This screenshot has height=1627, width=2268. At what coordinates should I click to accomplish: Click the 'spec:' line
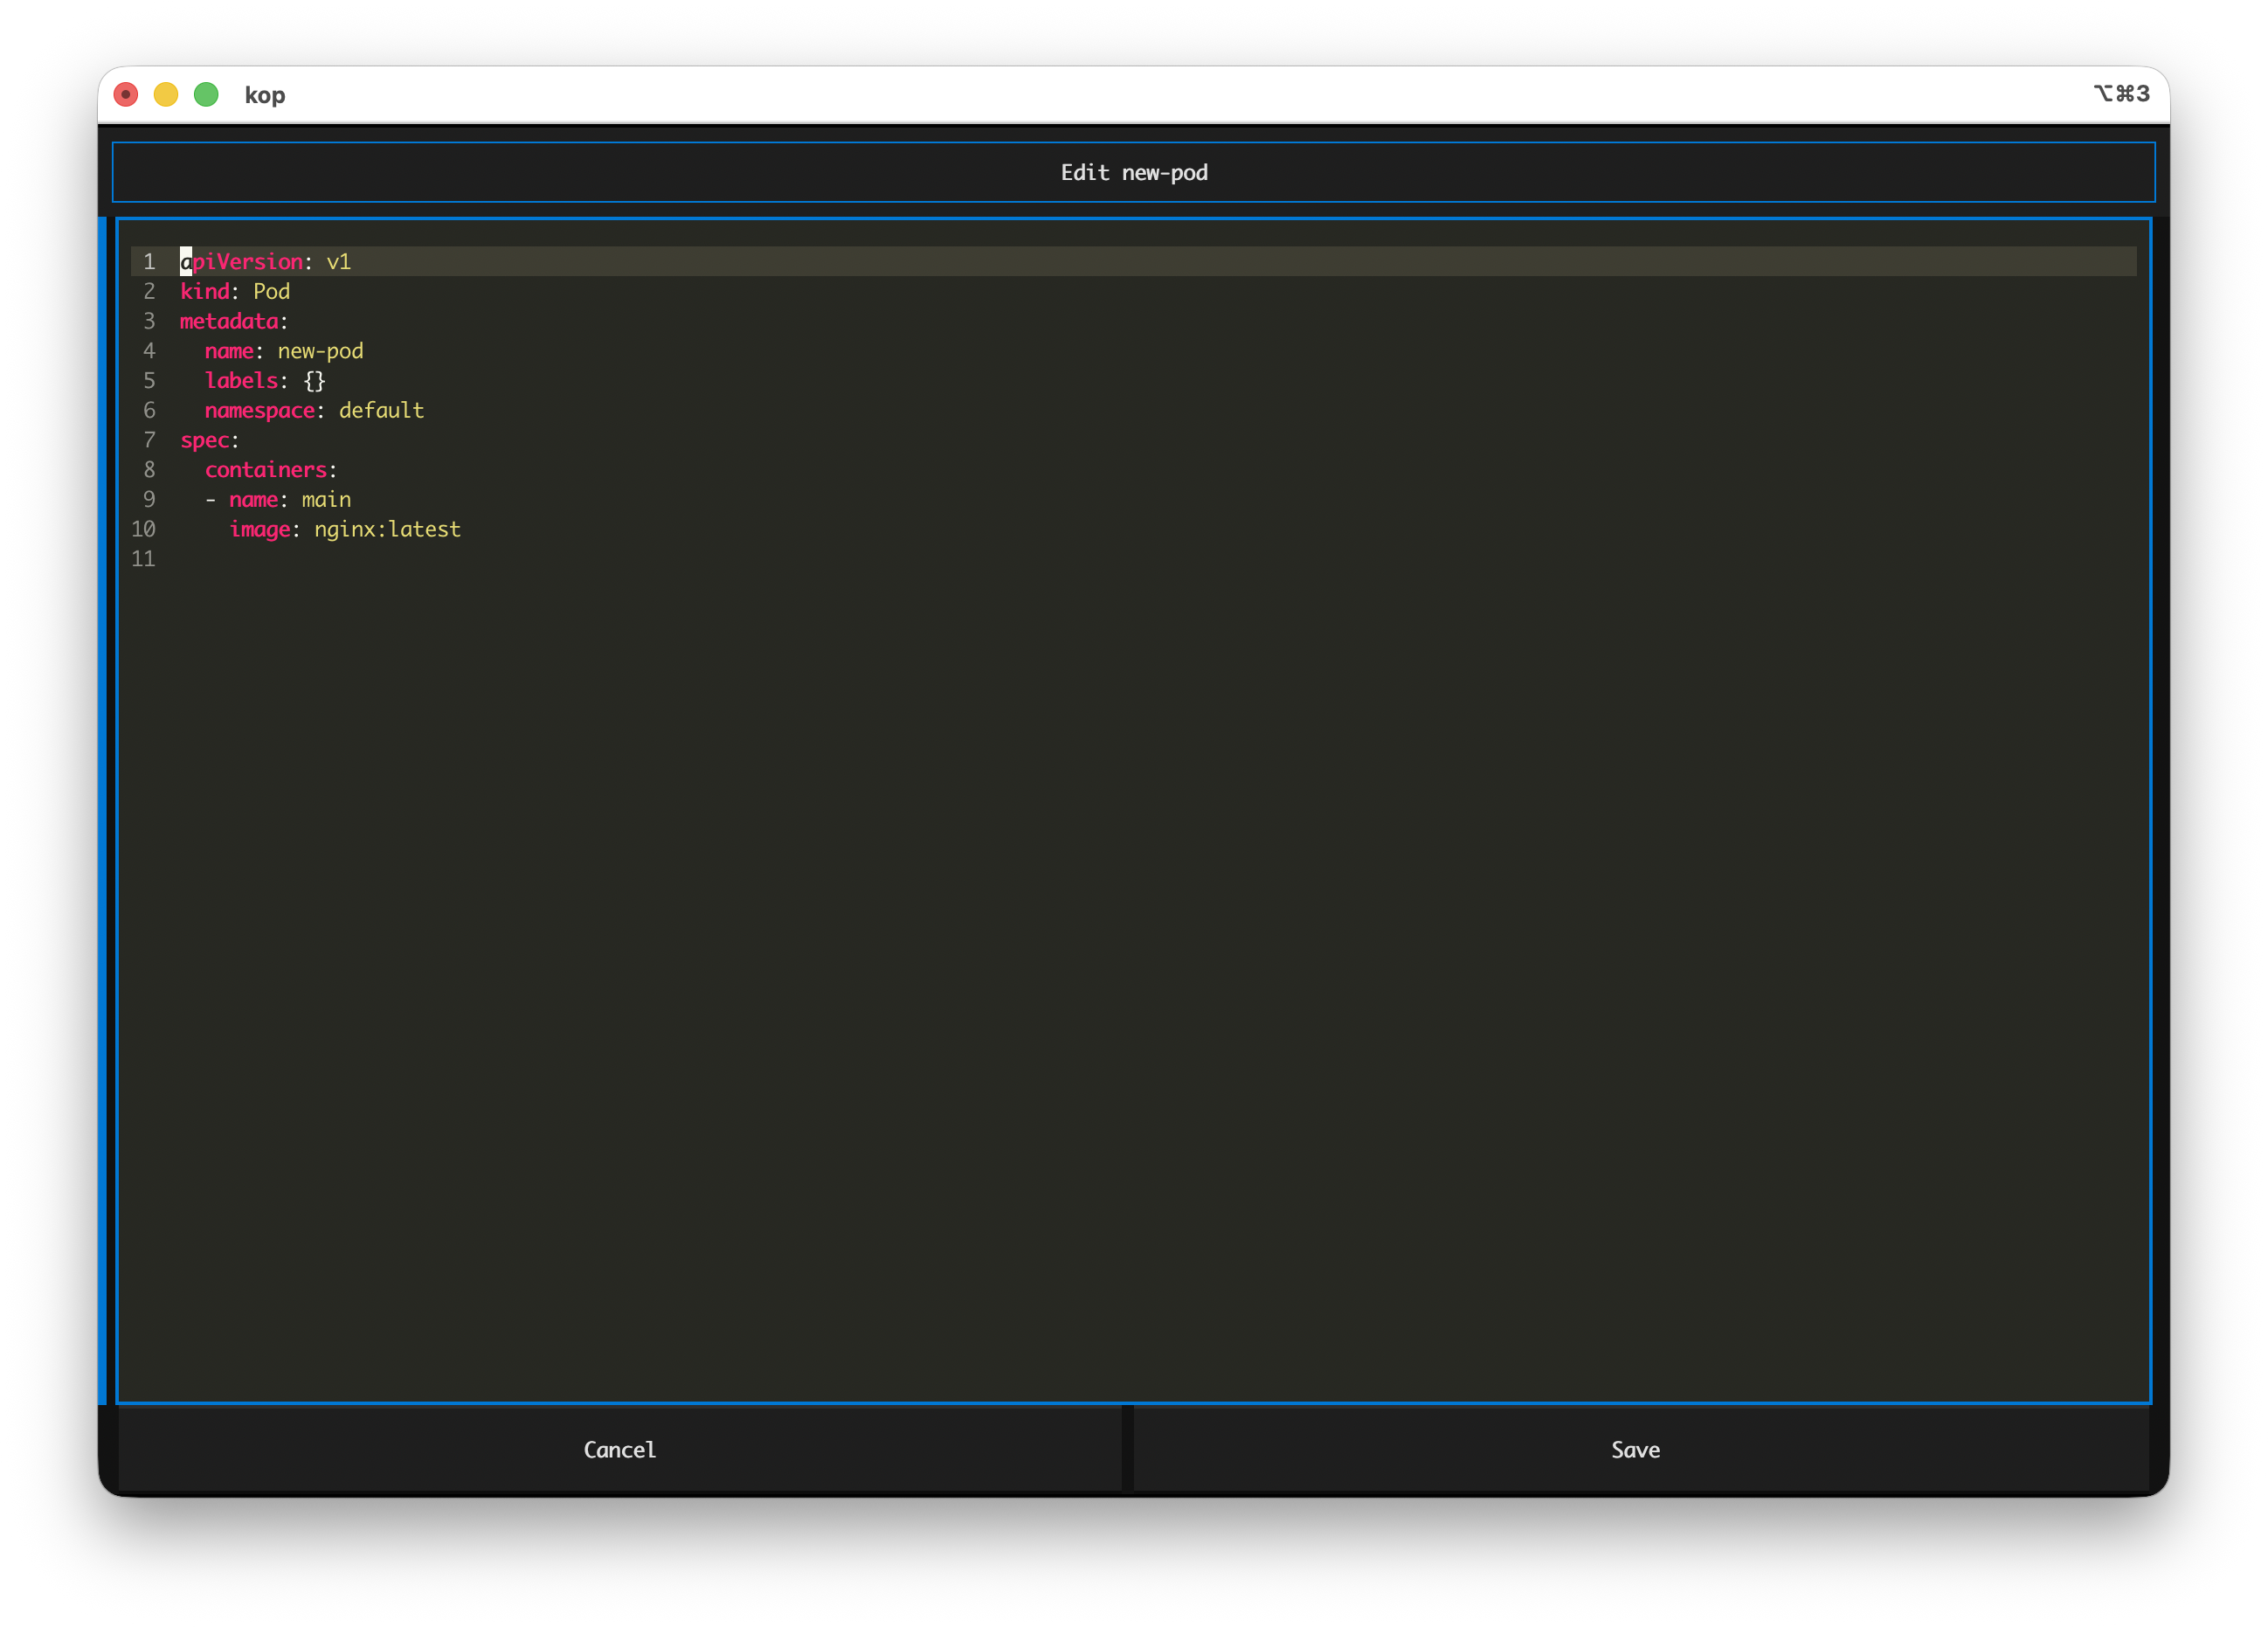point(209,440)
